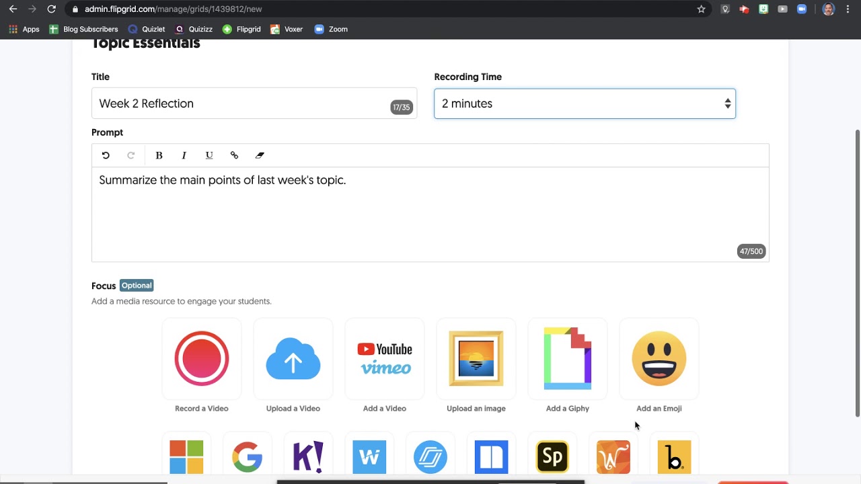Click the Title field containing Week 2 Reflection

point(254,104)
